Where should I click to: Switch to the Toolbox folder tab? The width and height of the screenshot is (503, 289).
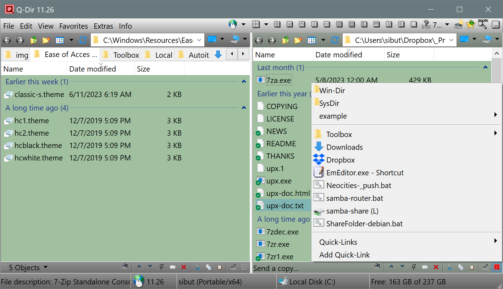click(121, 55)
